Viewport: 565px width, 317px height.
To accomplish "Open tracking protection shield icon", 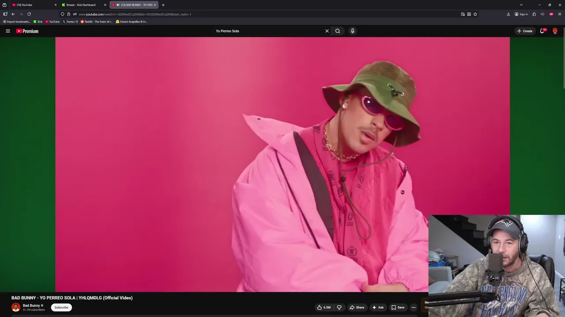I will [62, 14].
